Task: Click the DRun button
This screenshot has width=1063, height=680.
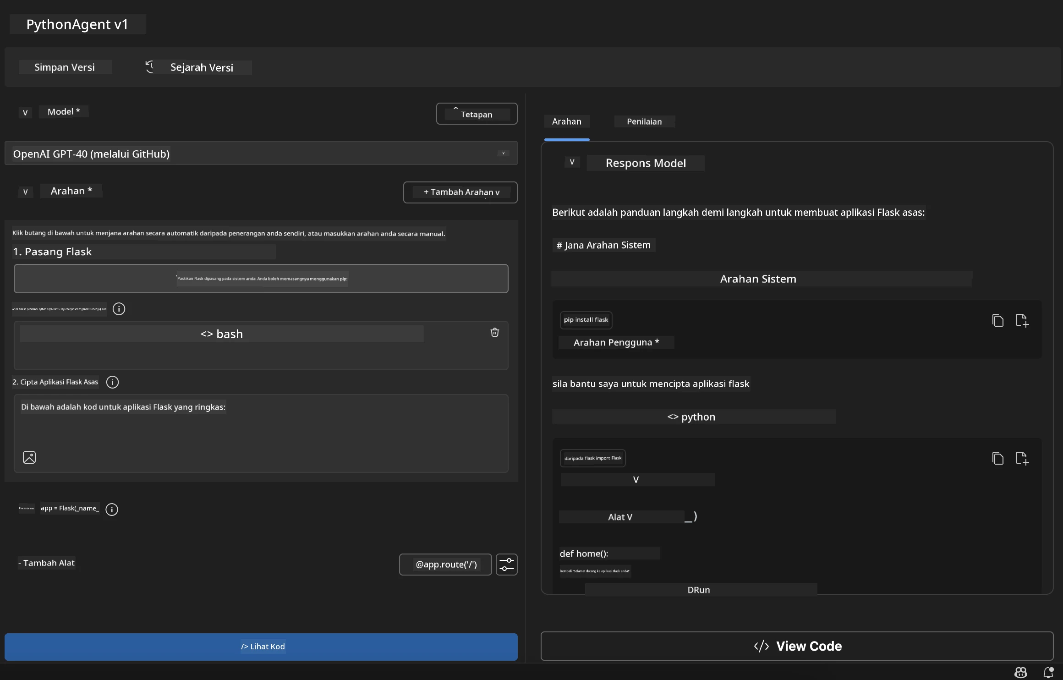Action: click(x=699, y=590)
